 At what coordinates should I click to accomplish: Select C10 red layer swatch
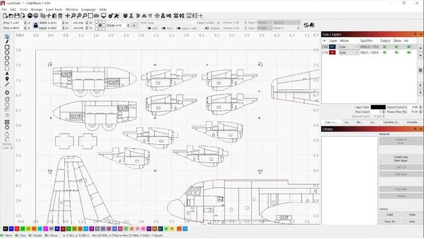pyautogui.click(x=332, y=52)
